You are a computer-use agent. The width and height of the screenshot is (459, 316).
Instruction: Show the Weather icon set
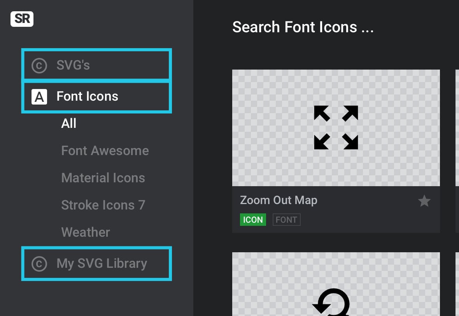(86, 232)
